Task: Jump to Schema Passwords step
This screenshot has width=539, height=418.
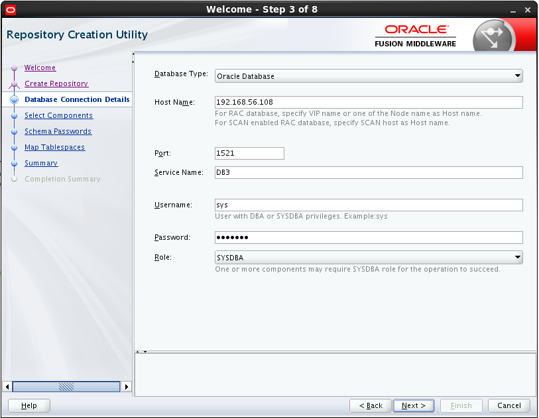Action: [x=58, y=131]
